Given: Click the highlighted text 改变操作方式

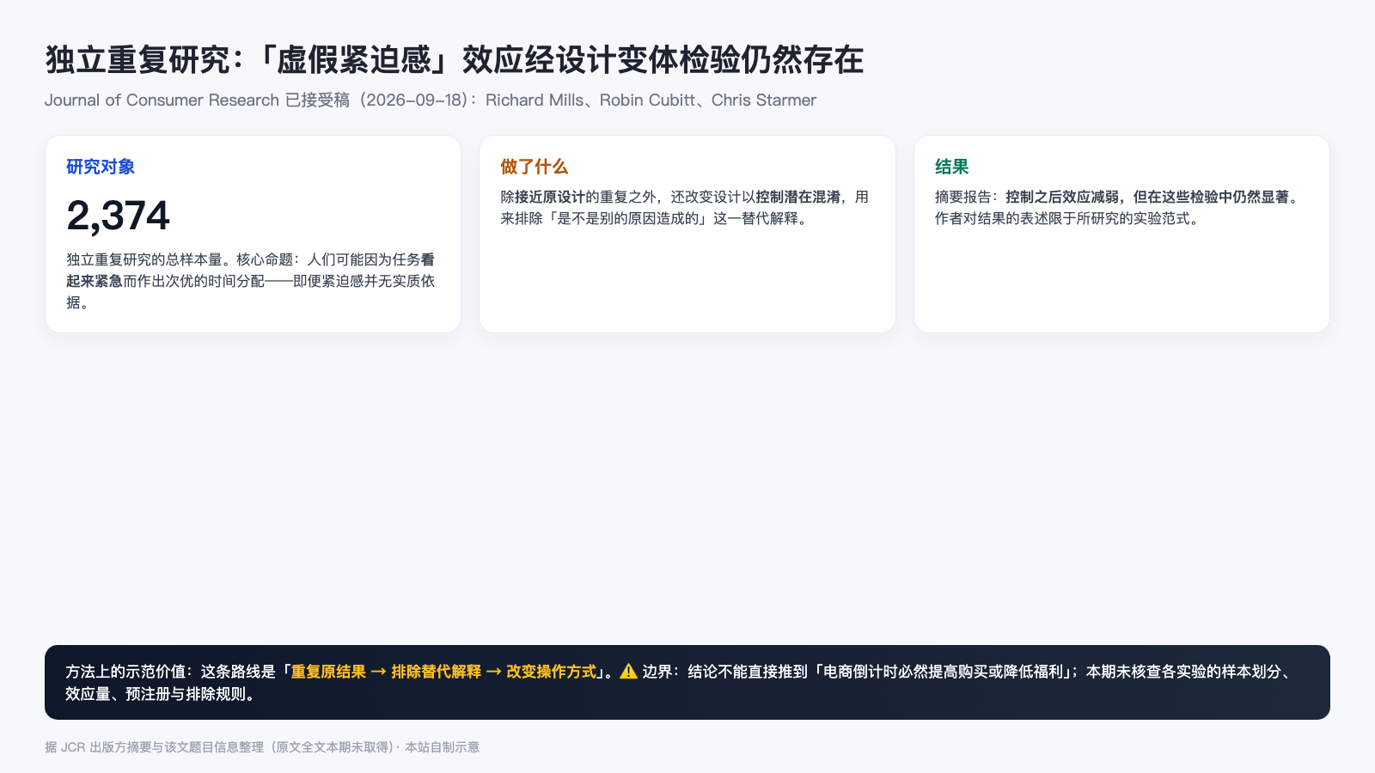Looking at the screenshot, I should coord(552,672).
